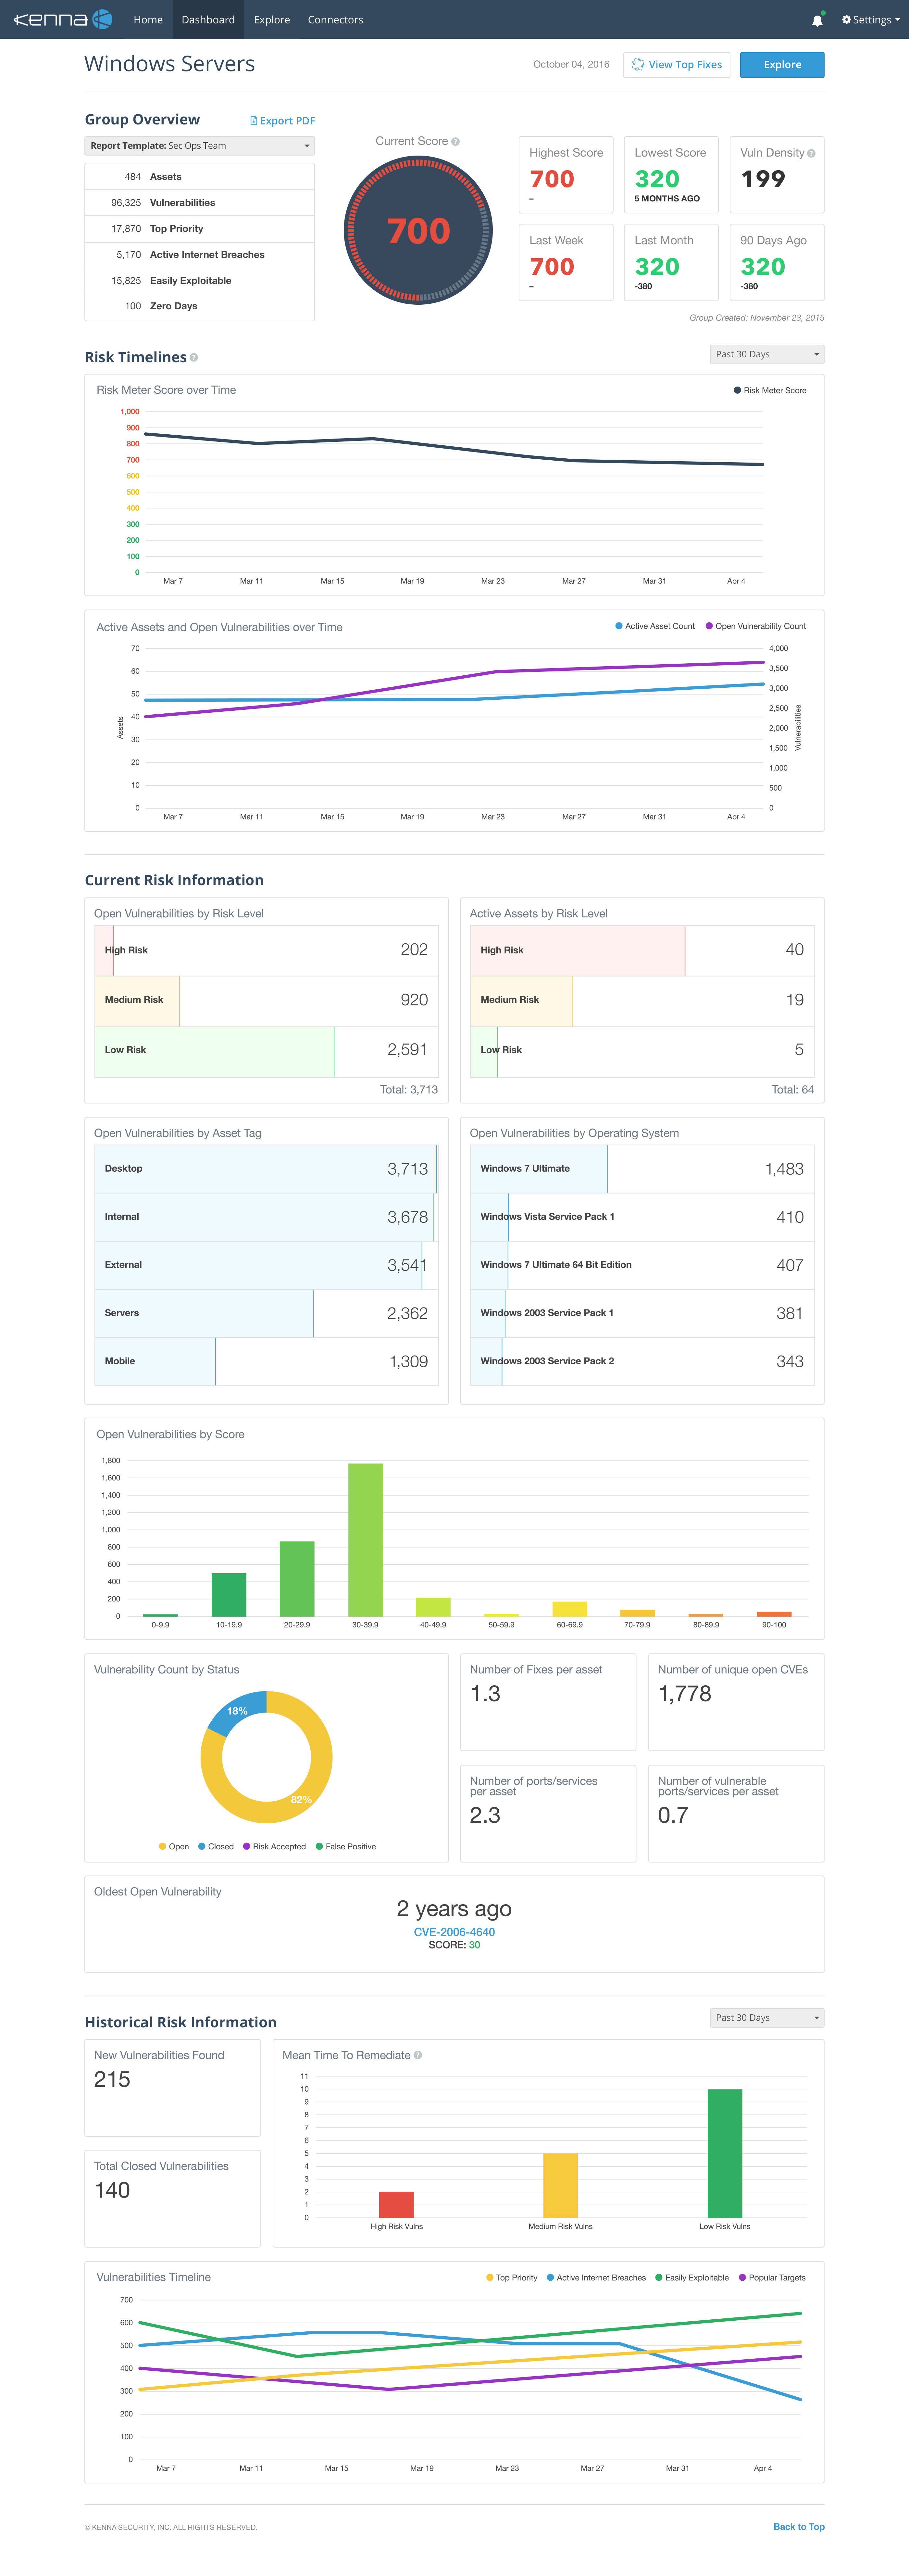Go to the Home nav item
Viewport: 909px width, 2576px height.
click(148, 20)
